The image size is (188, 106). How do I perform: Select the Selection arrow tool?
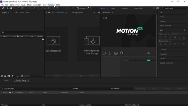(x=8, y=8)
